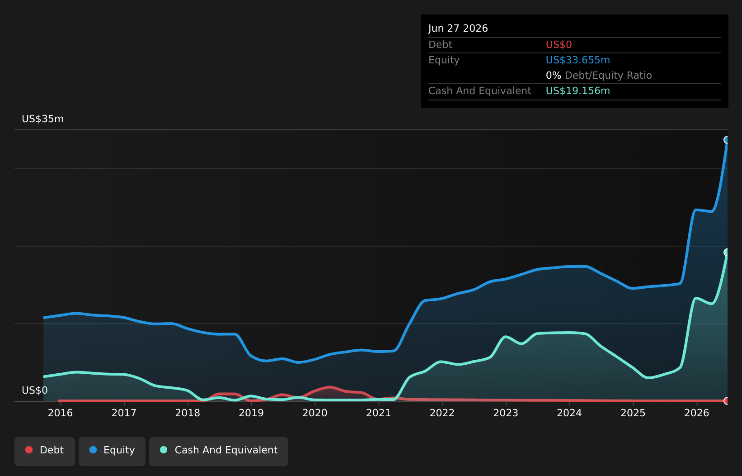This screenshot has height=476, width=742.
Task: Toggle the Equity series legend button
Action: point(112,451)
